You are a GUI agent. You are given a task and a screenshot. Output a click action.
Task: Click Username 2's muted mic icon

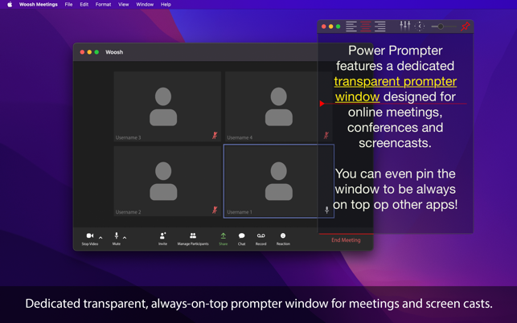pos(215,210)
